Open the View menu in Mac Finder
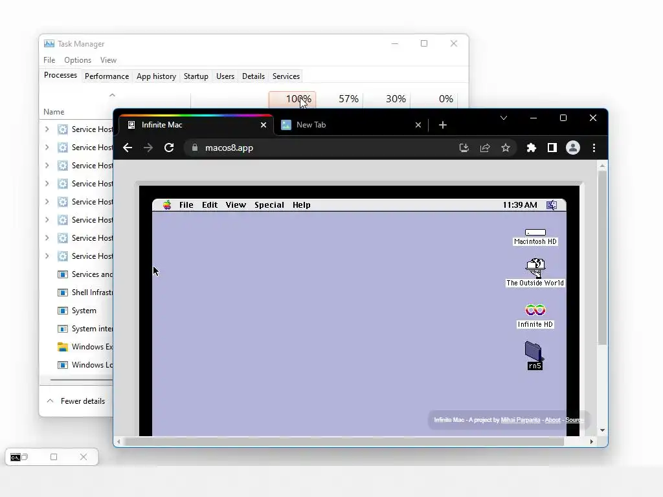The height and width of the screenshot is (497, 663). [x=236, y=205]
